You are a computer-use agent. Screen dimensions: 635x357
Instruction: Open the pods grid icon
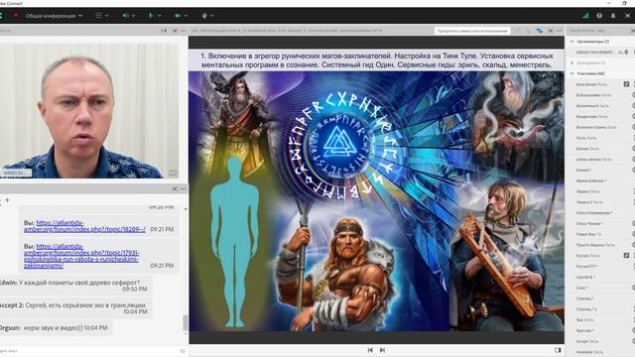click(x=98, y=16)
